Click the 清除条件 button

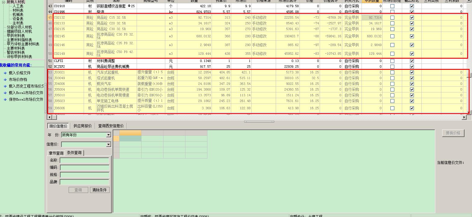100,190
